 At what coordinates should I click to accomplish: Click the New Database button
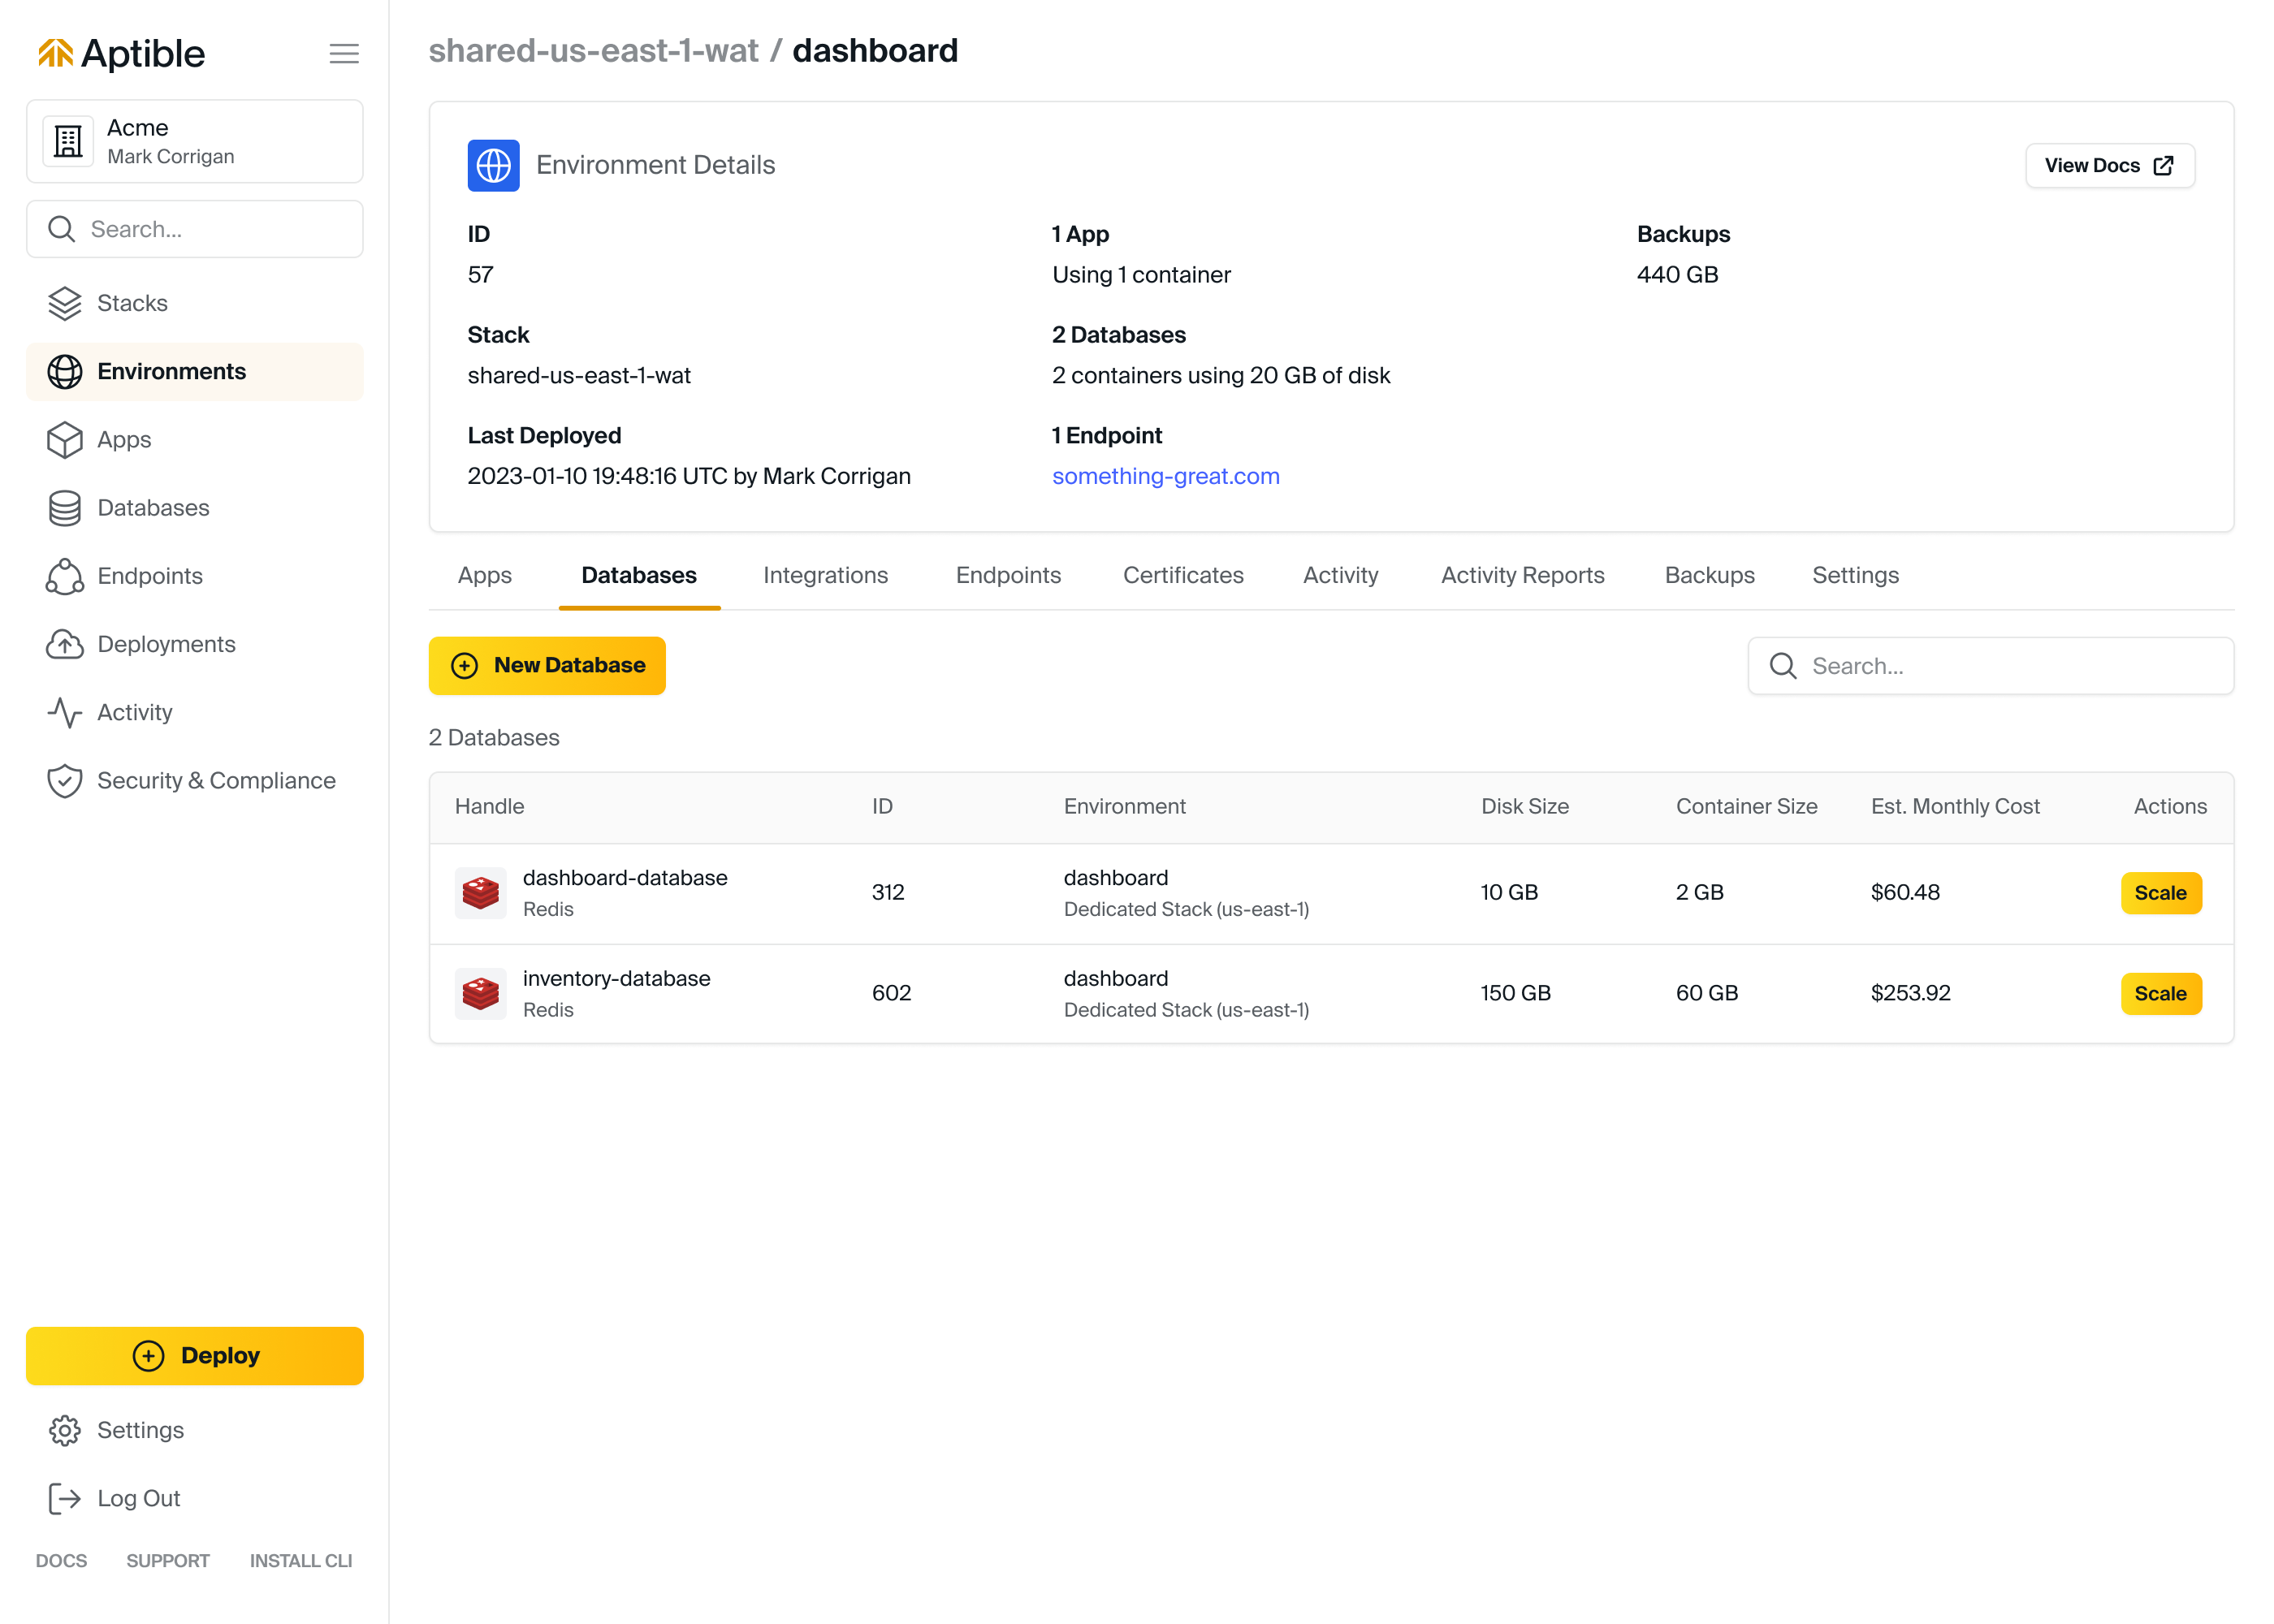tap(547, 665)
